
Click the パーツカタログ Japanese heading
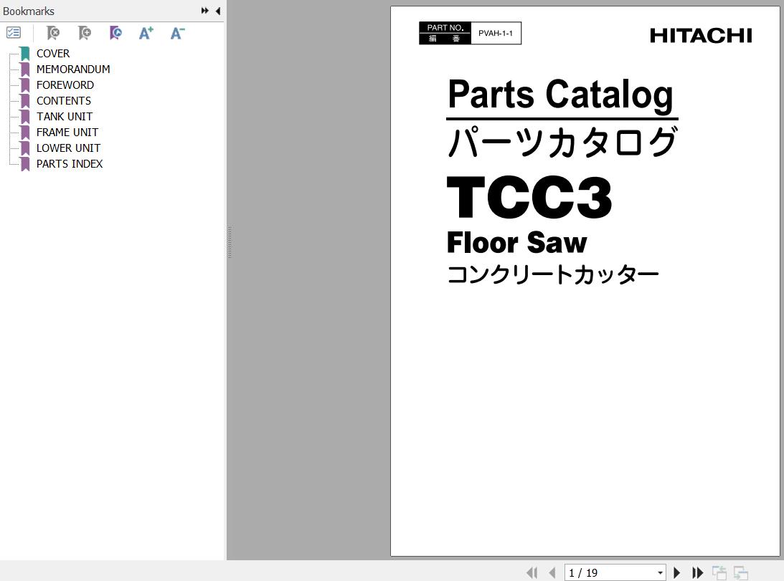click(562, 142)
